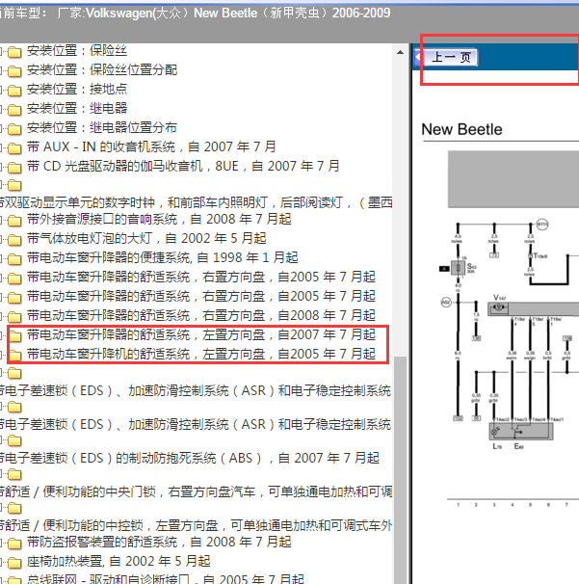Click V147 component in wiring diagram
This screenshot has width=579, height=584.
(499, 307)
